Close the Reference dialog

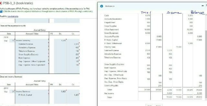206,6
